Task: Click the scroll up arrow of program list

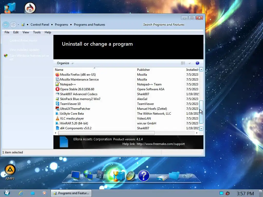Action: [x=201, y=69]
